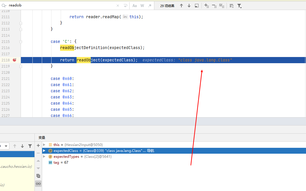Open the 变量 variables tab

tap(42, 138)
